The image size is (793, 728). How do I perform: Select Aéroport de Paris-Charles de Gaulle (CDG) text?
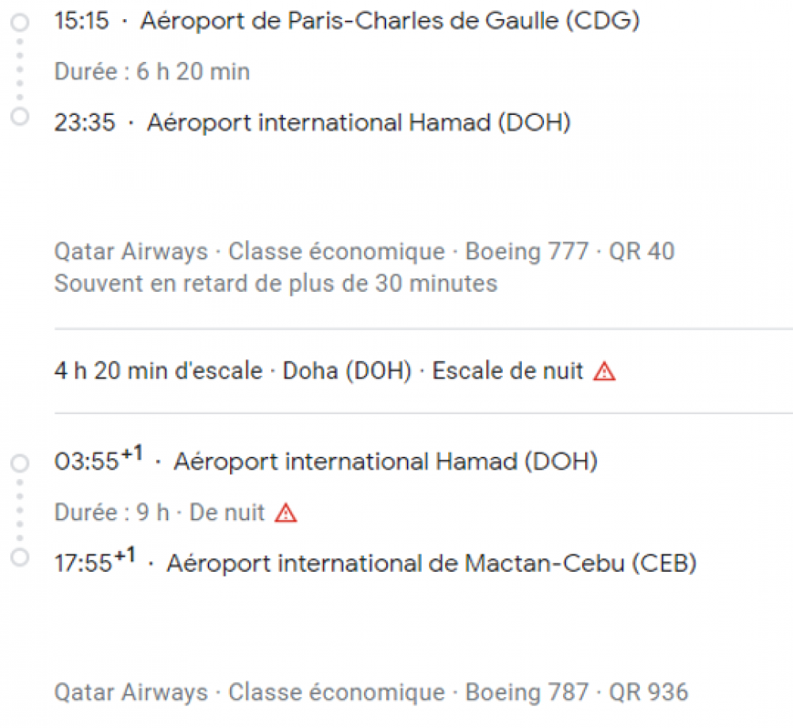click(389, 21)
